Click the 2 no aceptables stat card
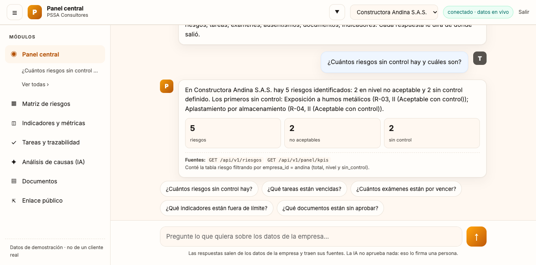This screenshot has height=265, width=536. click(332, 133)
